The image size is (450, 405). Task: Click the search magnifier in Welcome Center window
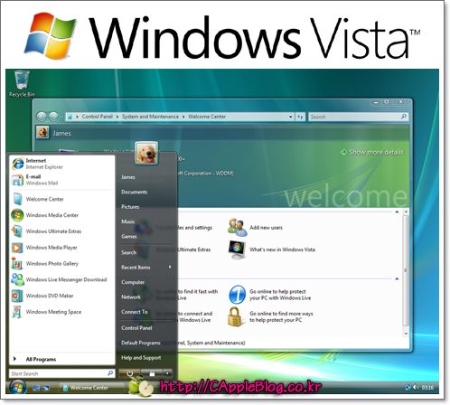coord(404,117)
